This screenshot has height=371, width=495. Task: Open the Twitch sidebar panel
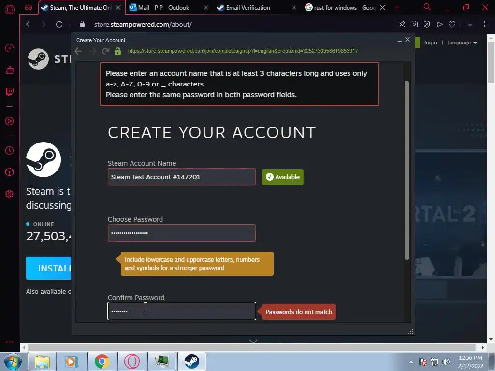(x=10, y=92)
